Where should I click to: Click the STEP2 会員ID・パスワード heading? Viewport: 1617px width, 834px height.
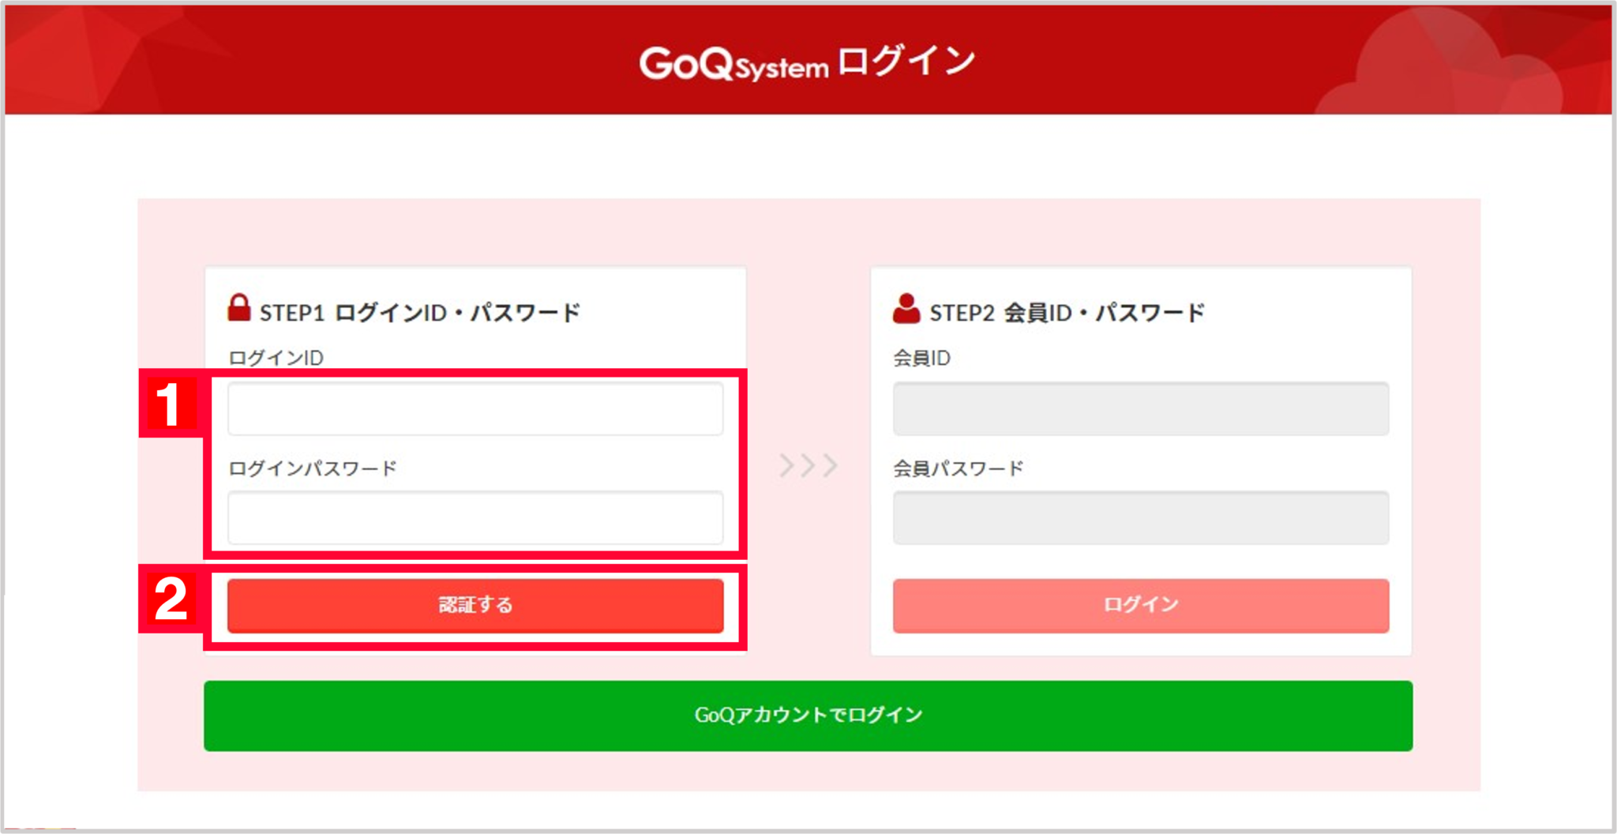point(1067,313)
